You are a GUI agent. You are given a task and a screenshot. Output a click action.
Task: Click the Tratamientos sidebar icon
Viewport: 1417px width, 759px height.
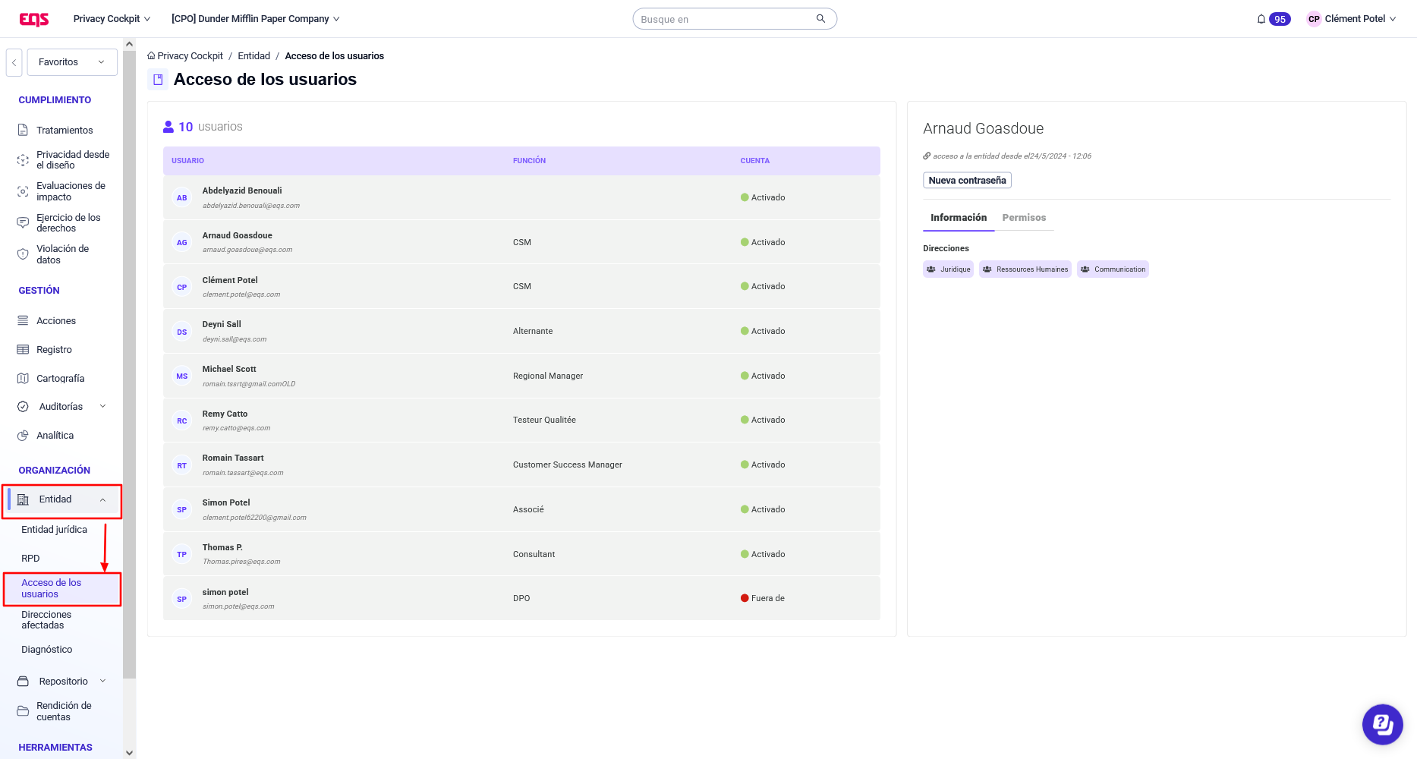(x=24, y=131)
